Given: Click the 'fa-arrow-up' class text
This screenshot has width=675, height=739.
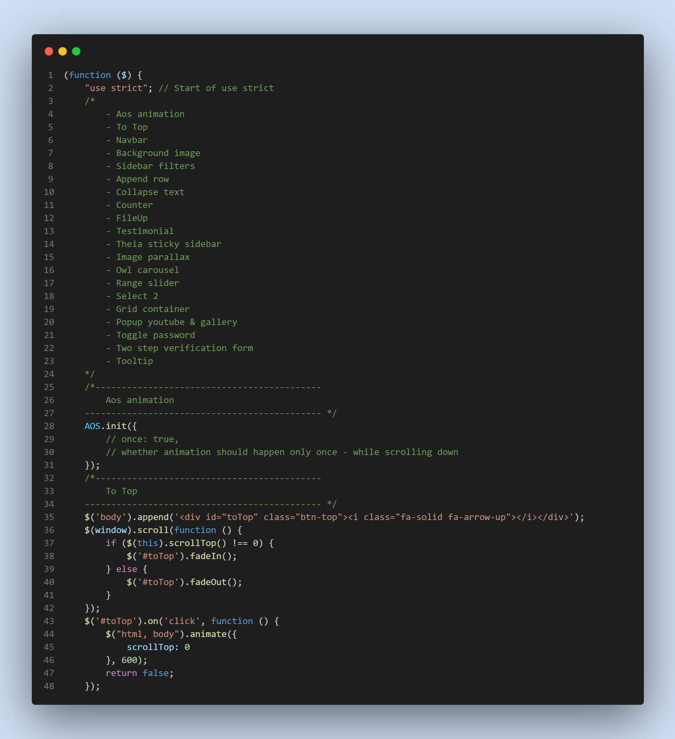Looking at the screenshot, I should tap(476, 517).
